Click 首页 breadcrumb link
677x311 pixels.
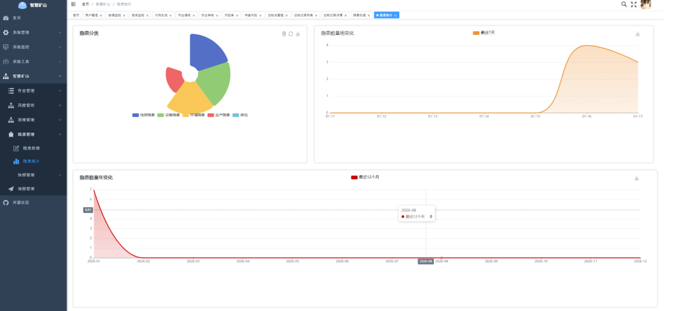coord(86,4)
